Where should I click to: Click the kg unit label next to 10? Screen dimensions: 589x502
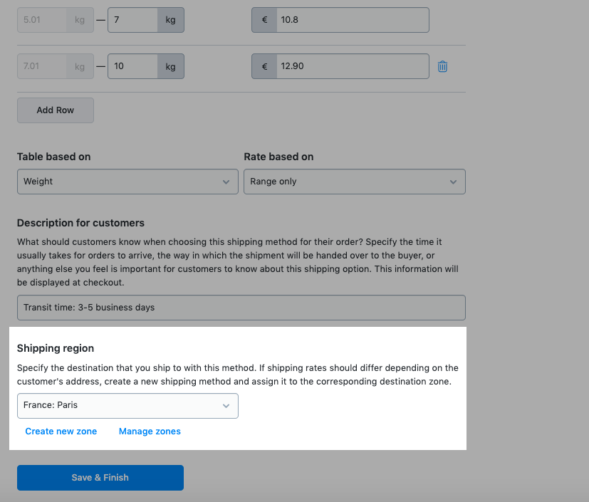click(170, 66)
